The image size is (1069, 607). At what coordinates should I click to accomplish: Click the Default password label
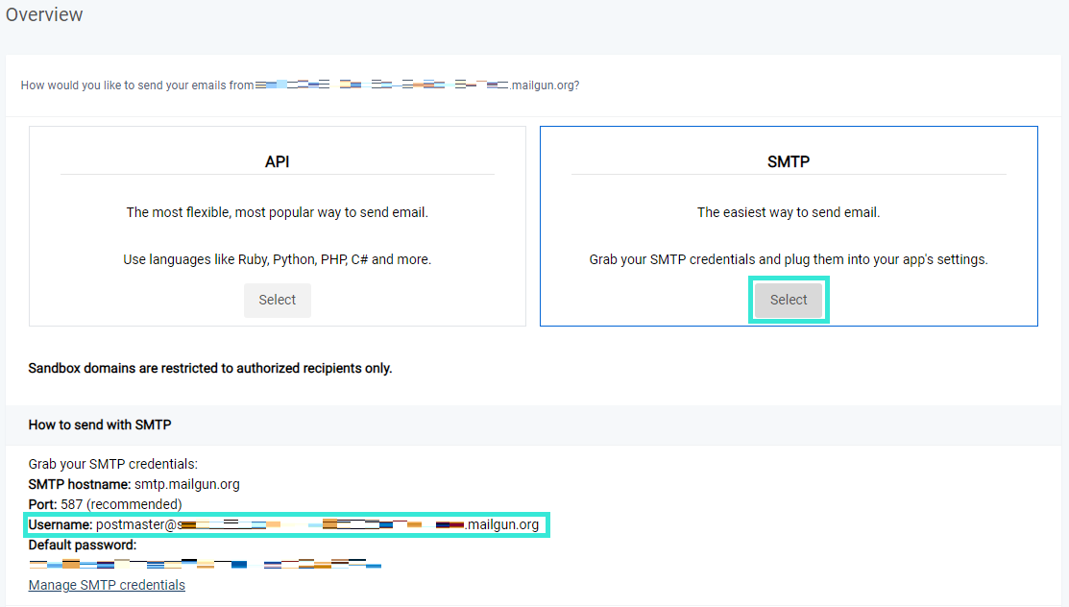[83, 545]
